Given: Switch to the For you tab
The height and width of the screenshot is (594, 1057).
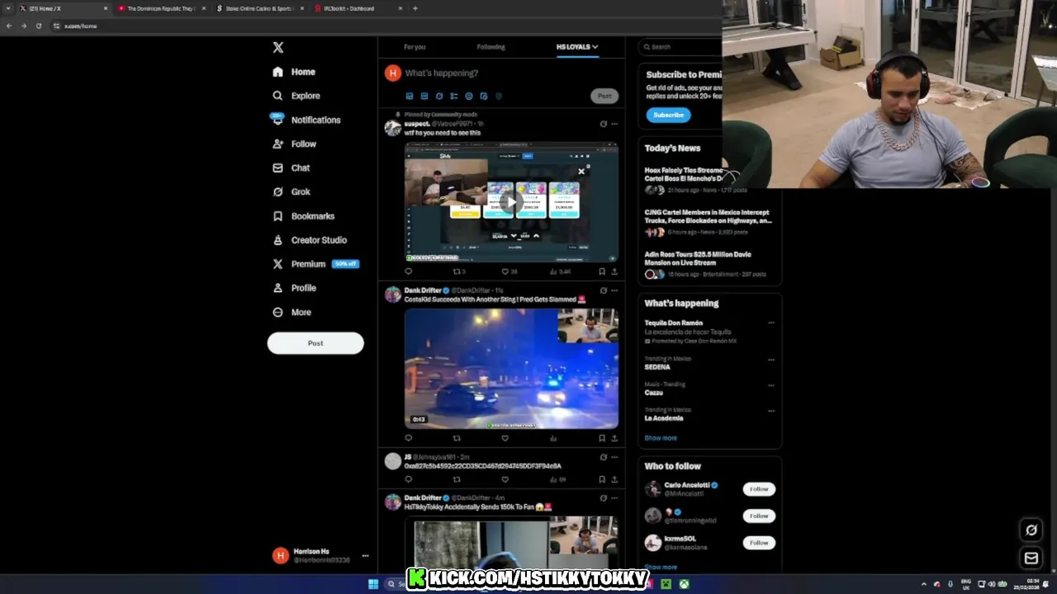Looking at the screenshot, I should click(x=415, y=47).
